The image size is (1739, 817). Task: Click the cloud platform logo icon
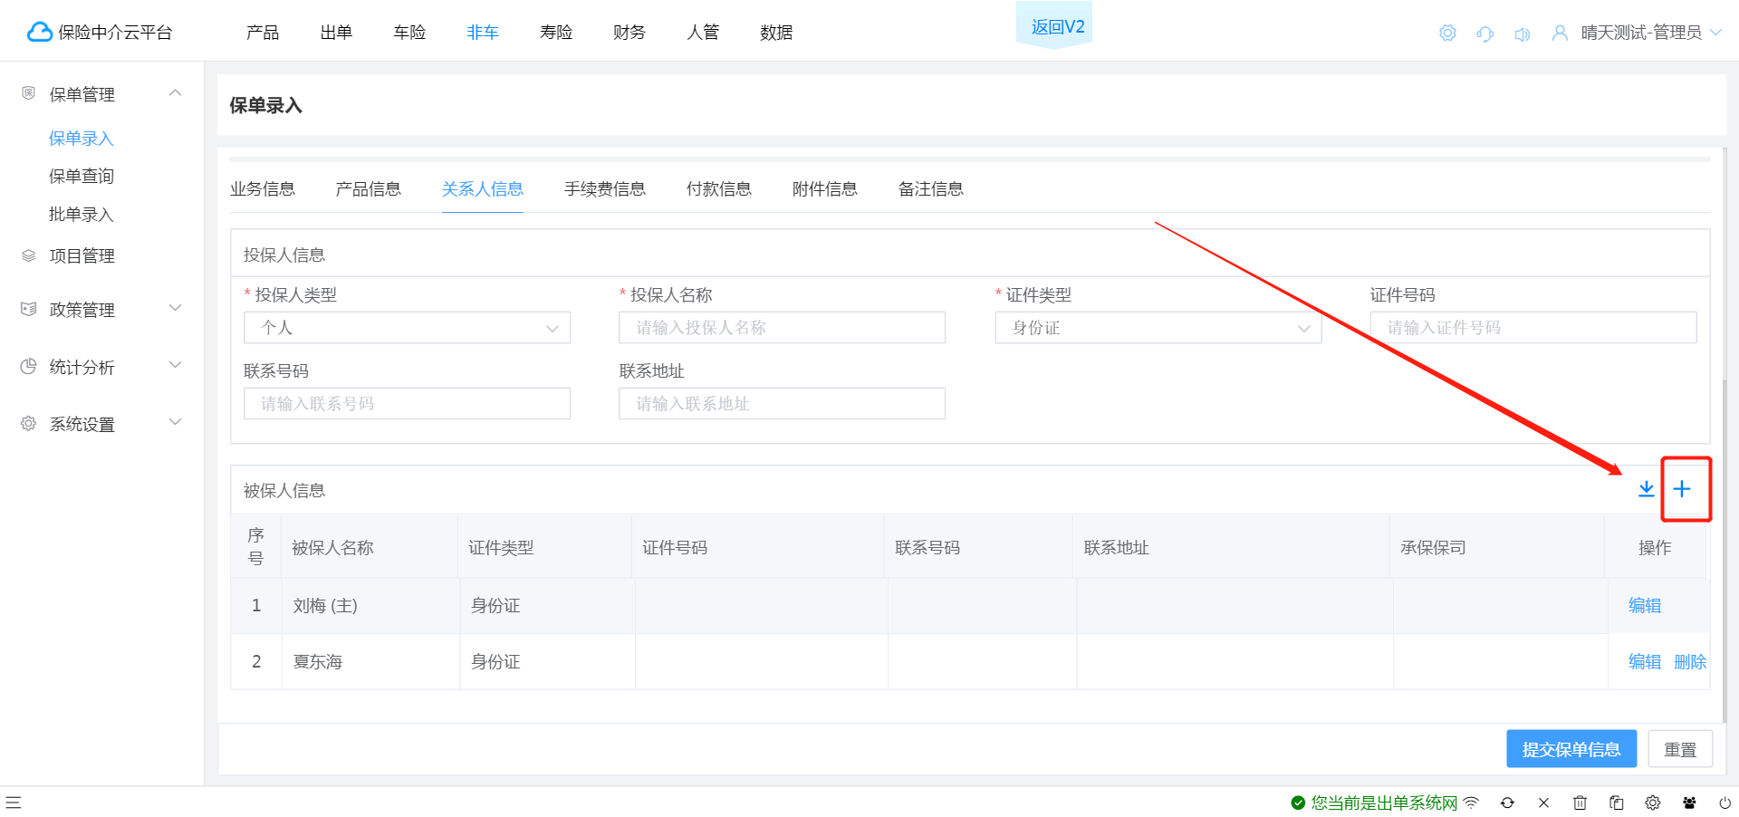pyautogui.click(x=40, y=33)
